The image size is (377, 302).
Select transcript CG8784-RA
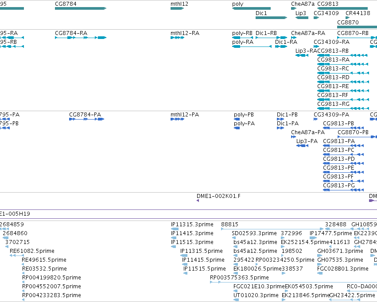click(x=81, y=38)
